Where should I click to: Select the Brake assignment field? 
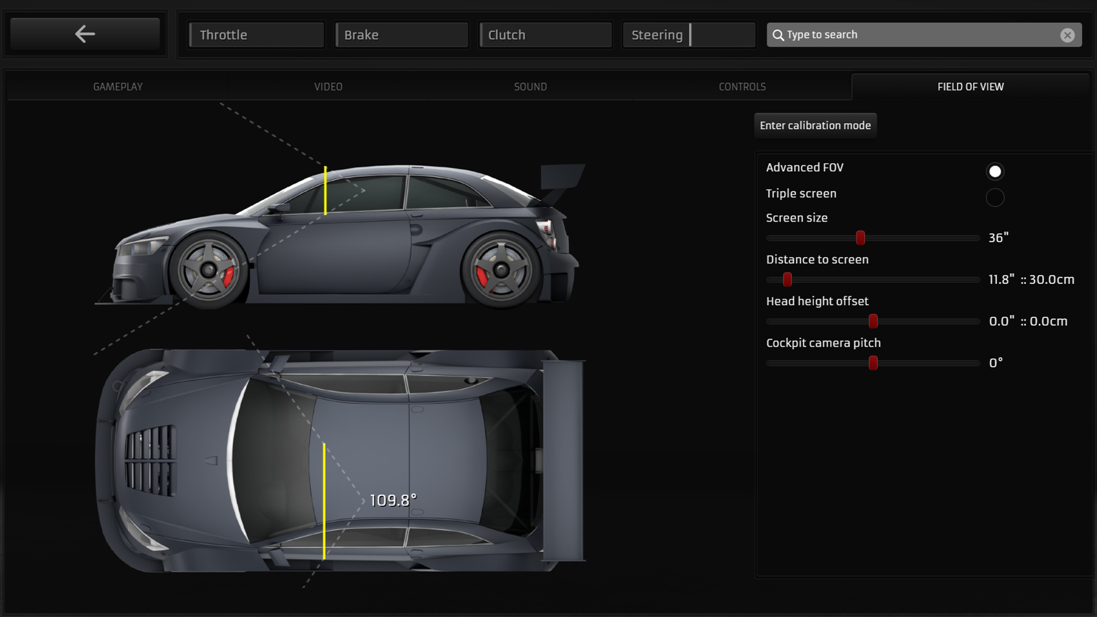(401, 34)
